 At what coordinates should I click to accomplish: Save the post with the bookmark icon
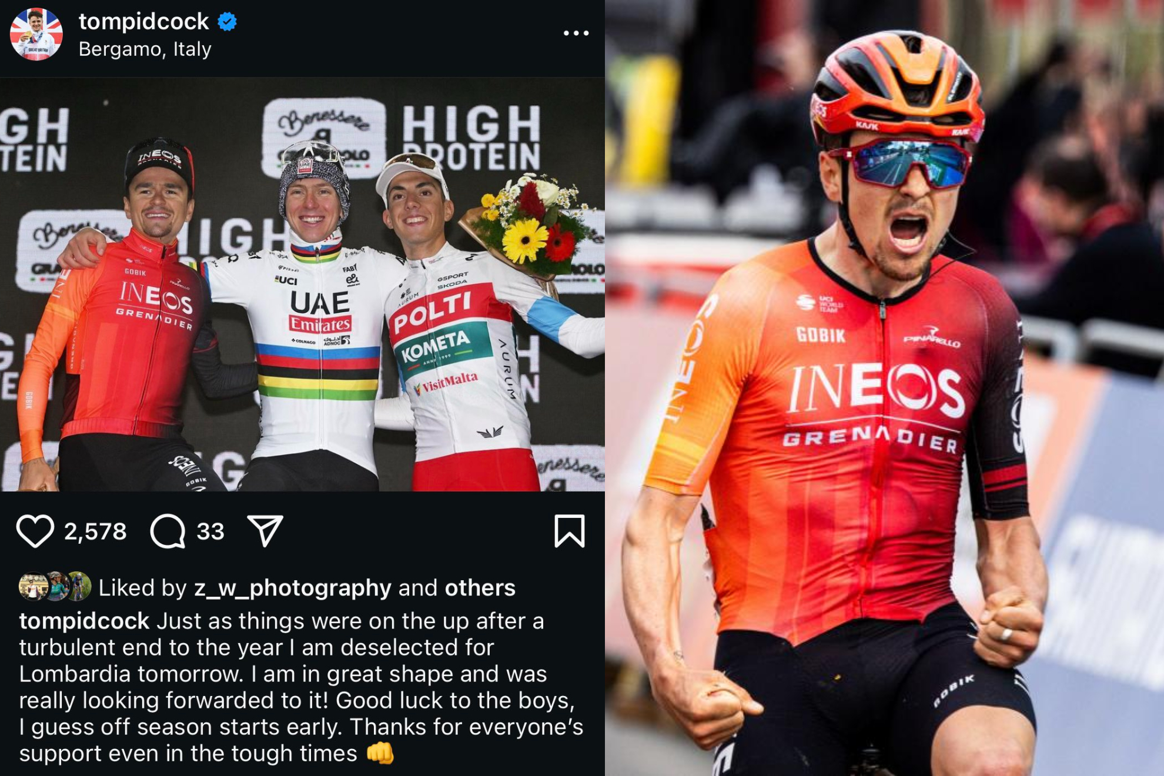click(x=569, y=531)
